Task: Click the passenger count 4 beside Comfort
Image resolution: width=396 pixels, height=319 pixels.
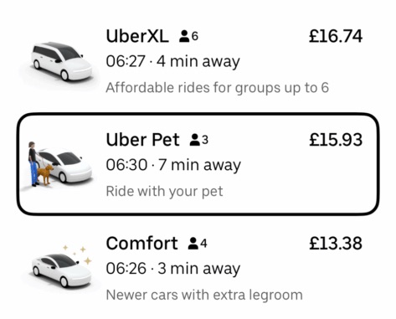Action: (x=203, y=244)
